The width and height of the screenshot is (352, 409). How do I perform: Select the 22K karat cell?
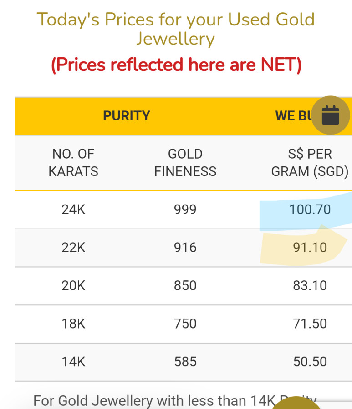click(73, 248)
